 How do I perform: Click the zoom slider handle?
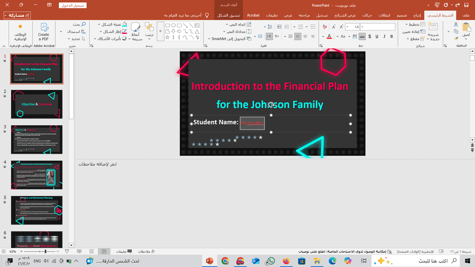coord(45,251)
